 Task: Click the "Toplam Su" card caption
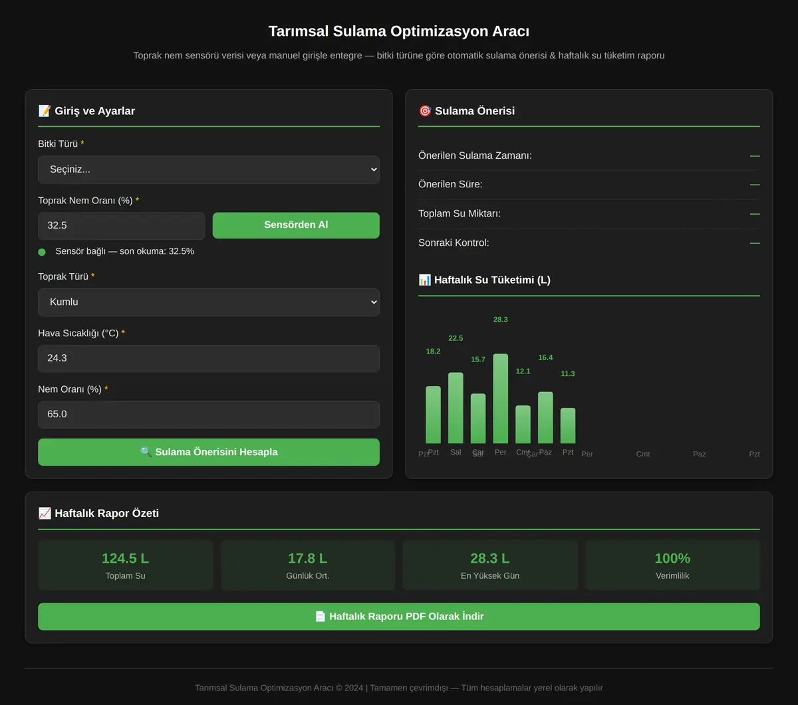click(x=125, y=575)
